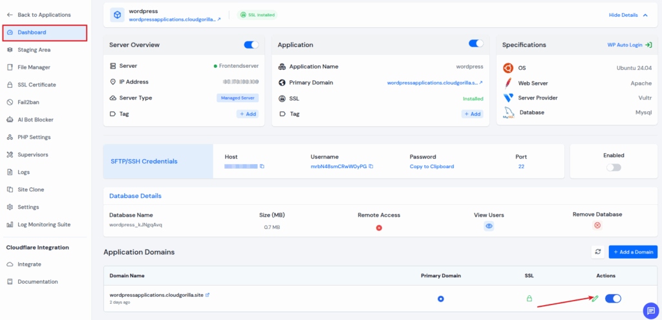The image size is (662, 320).
Task: Click Add a Domain button
Action: tap(633, 251)
